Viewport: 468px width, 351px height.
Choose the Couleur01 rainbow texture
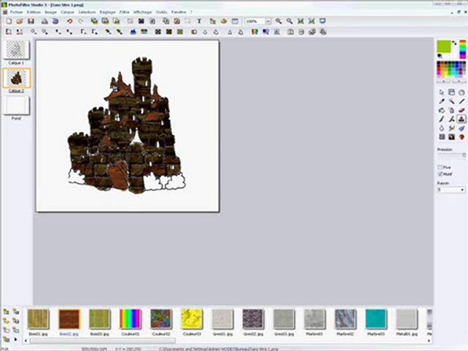(x=131, y=319)
